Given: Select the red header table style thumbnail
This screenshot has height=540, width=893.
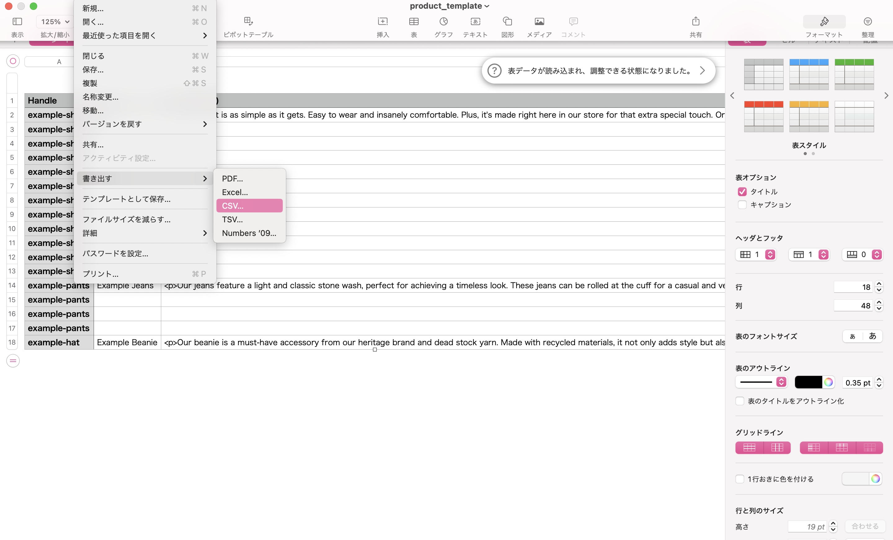Looking at the screenshot, I should point(763,116).
